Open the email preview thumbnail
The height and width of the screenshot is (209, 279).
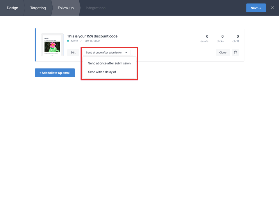click(52, 45)
